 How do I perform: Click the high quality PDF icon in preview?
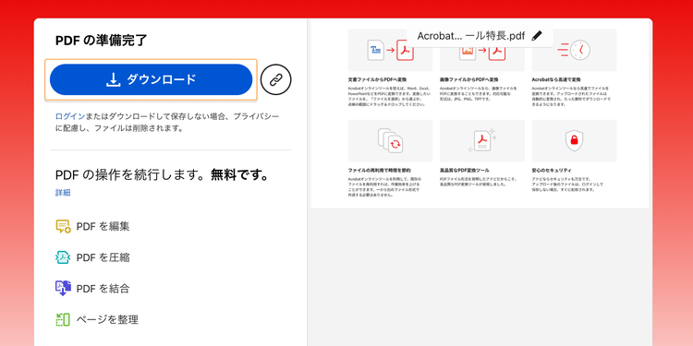pos(482,141)
